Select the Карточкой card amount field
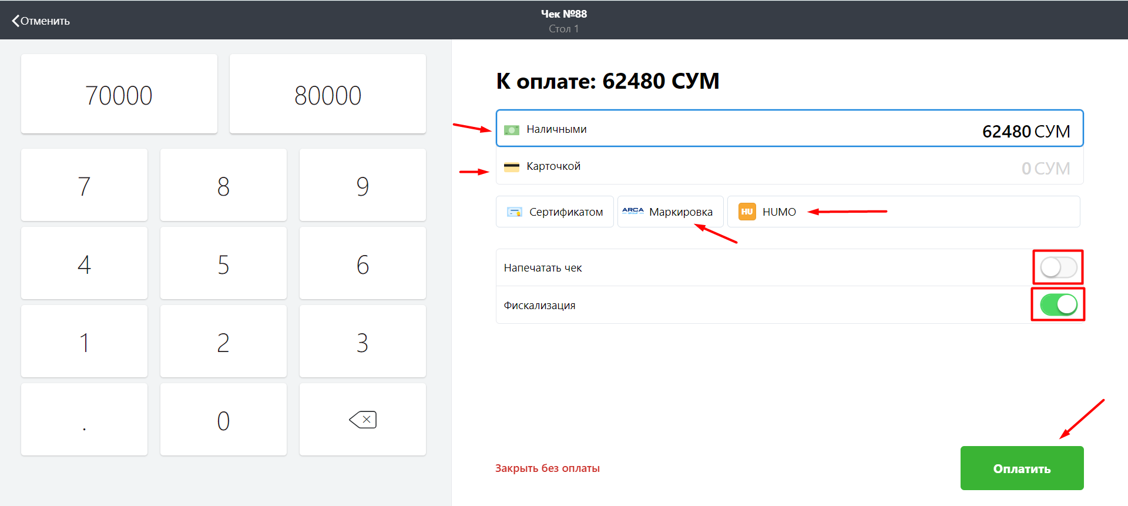The image size is (1128, 506). [x=790, y=166]
